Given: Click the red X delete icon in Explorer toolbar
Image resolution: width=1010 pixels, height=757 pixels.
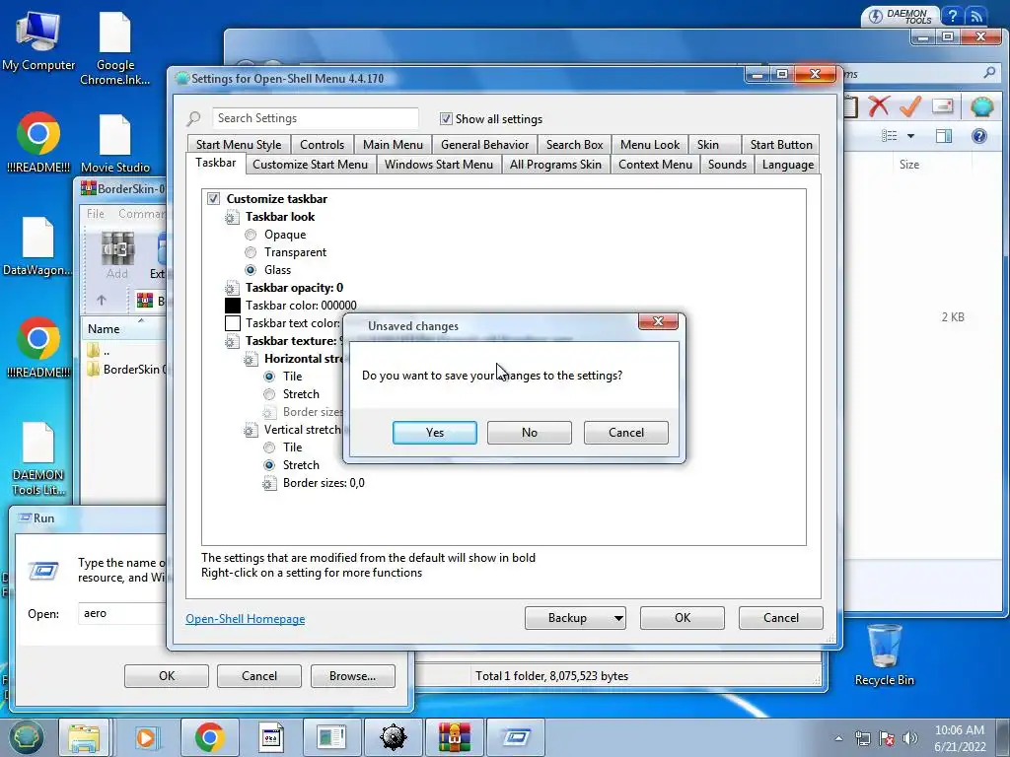Looking at the screenshot, I should pyautogui.click(x=879, y=106).
